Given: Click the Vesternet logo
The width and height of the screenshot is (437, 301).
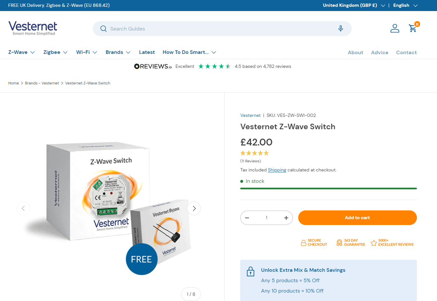Looking at the screenshot, I should [x=32, y=28].
